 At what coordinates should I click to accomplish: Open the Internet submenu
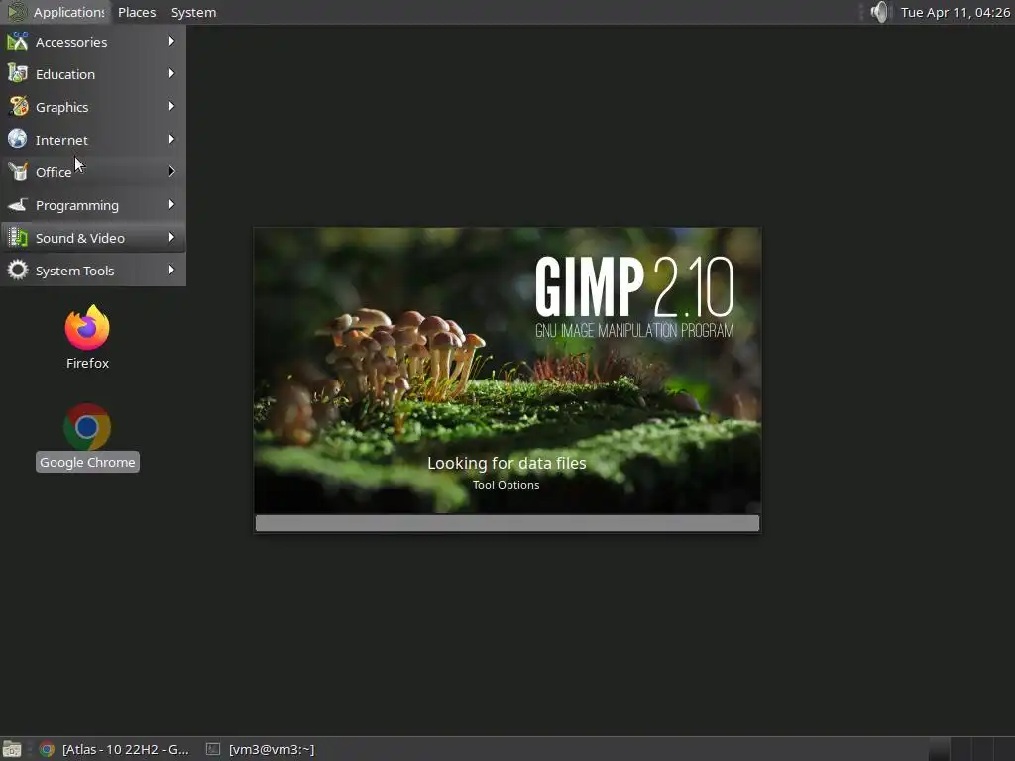(92, 140)
